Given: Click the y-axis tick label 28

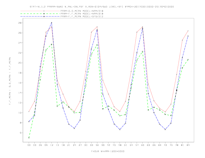Looking at the screenshot, I should (20, 23).
